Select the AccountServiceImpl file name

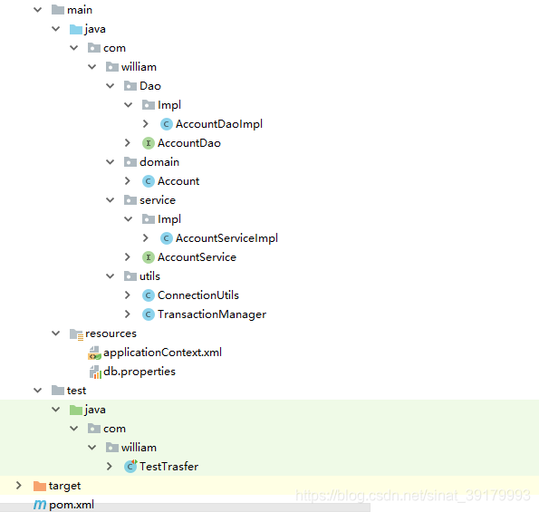coord(226,238)
